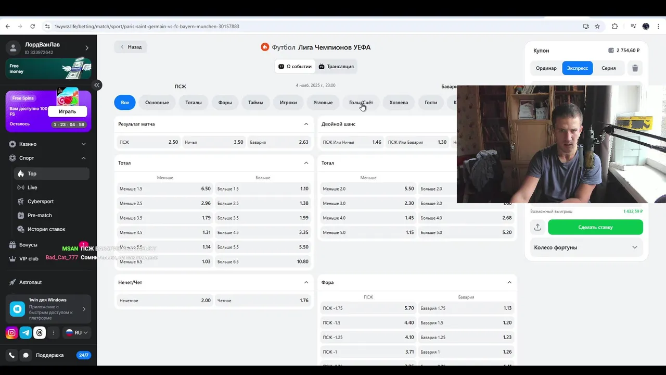Expand the Казино menu
Screen dimensions: 666x375
pyautogui.click(x=48, y=144)
